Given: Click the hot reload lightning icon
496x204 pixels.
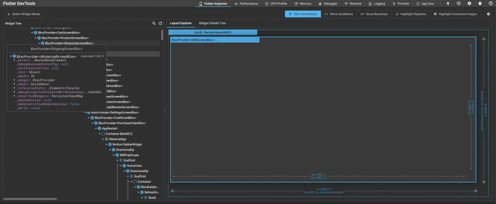Looking at the screenshot, I should (448, 3).
